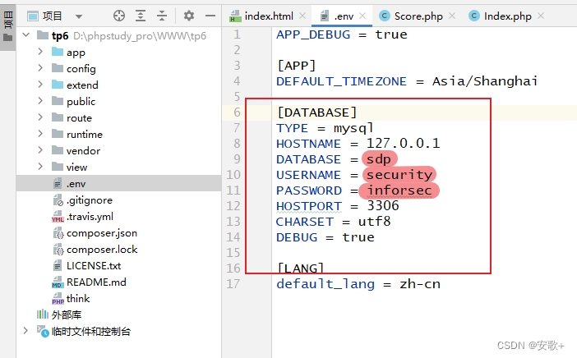Expand the config folder
Screen dimensions: 577x358
pyautogui.click(x=40, y=69)
